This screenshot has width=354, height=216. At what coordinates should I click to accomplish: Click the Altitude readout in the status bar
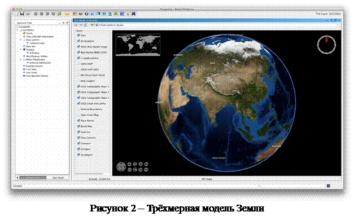[99, 179]
